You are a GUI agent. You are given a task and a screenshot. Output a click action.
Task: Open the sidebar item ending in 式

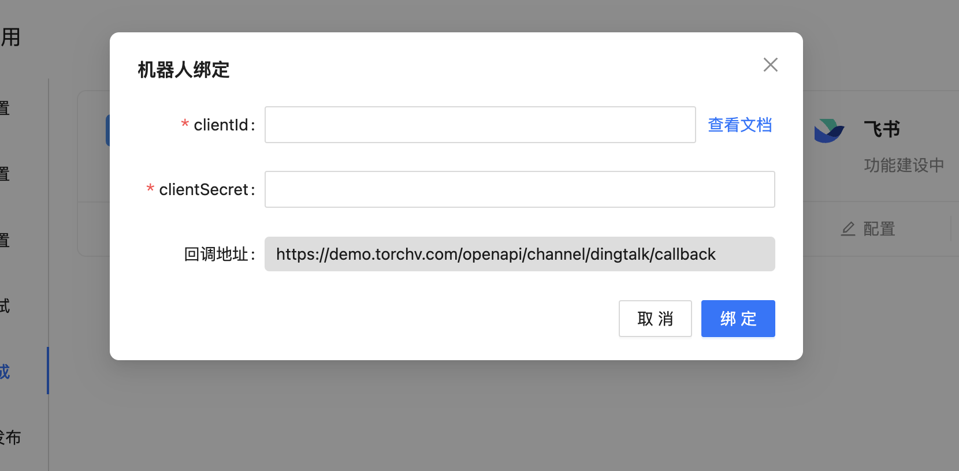pyautogui.click(x=5, y=305)
